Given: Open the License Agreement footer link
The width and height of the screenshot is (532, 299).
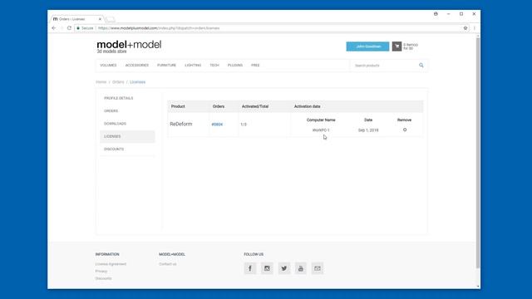Looking at the screenshot, I should pos(111,264).
